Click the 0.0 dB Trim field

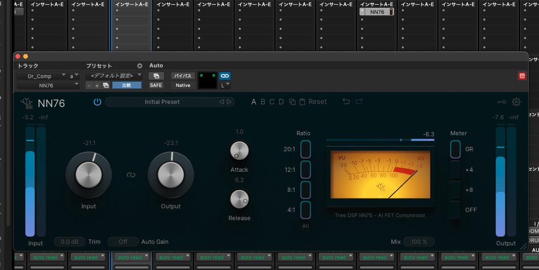point(70,242)
